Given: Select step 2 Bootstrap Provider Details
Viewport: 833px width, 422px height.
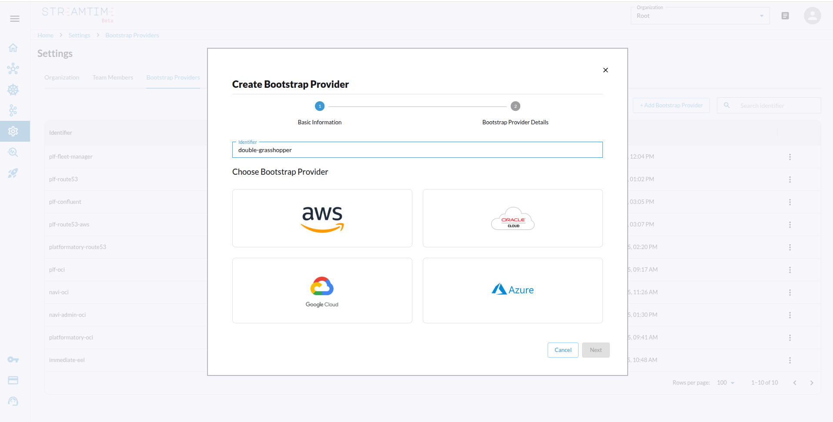Looking at the screenshot, I should tap(515, 106).
